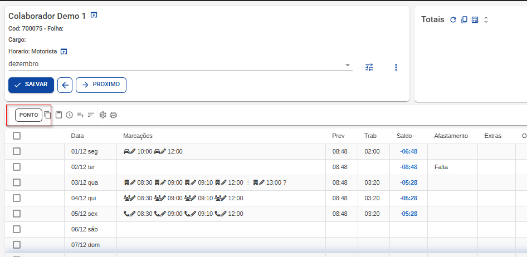
Task: Open three-dot more options menu
Action: (x=396, y=67)
